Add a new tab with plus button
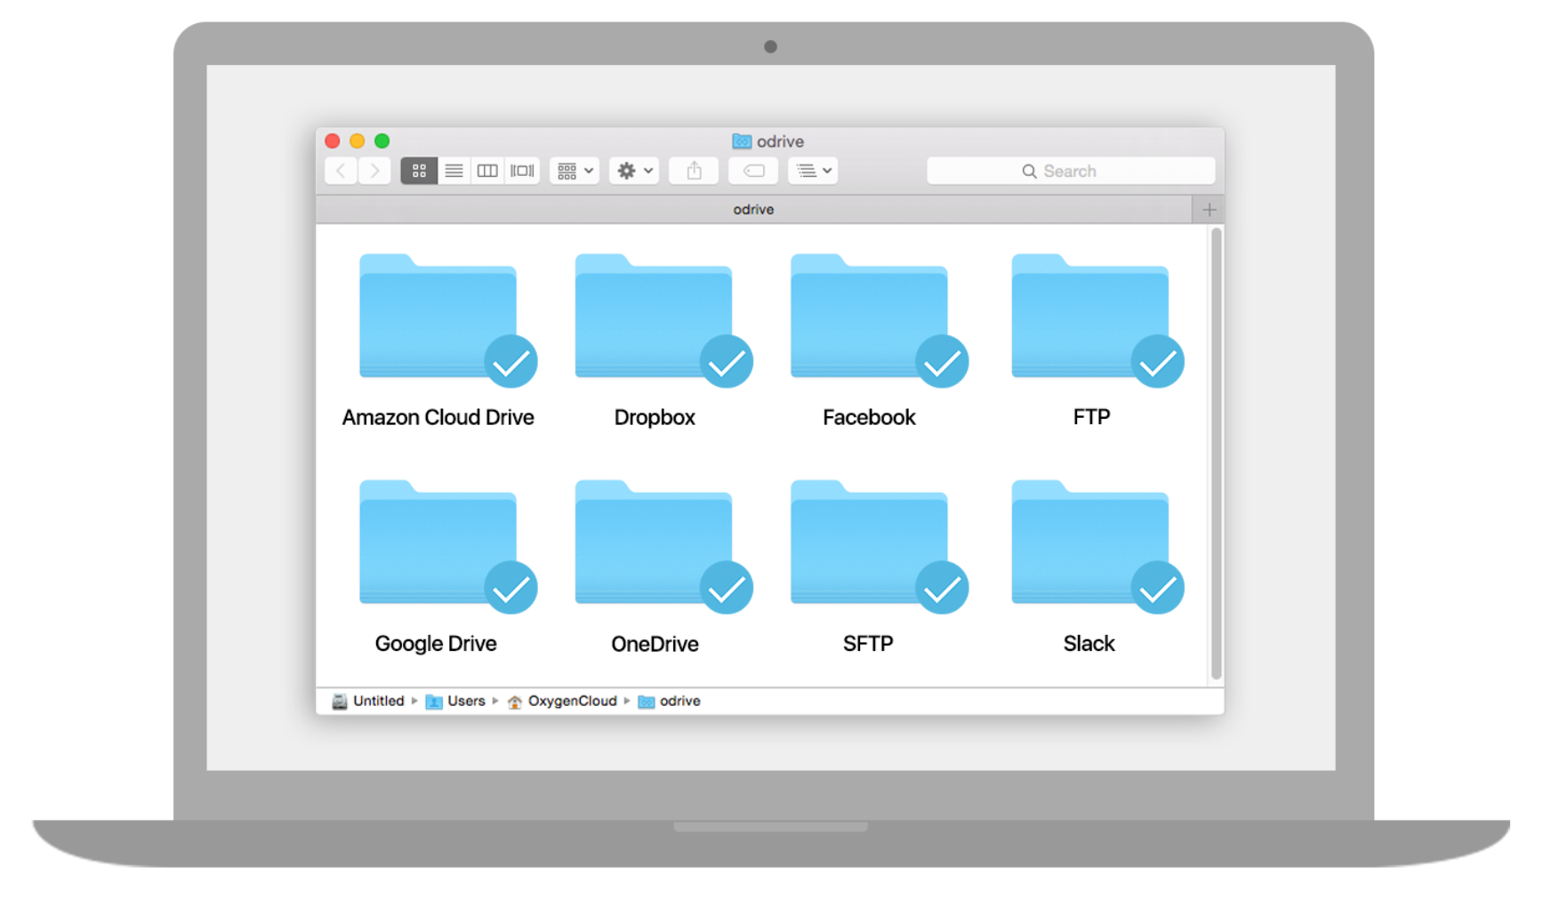The width and height of the screenshot is (1544, 899). 1209,210
